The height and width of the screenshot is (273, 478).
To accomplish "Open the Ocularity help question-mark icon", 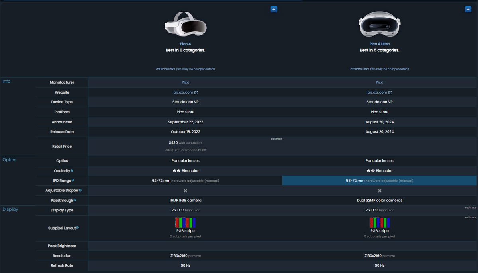I will 72,171.
